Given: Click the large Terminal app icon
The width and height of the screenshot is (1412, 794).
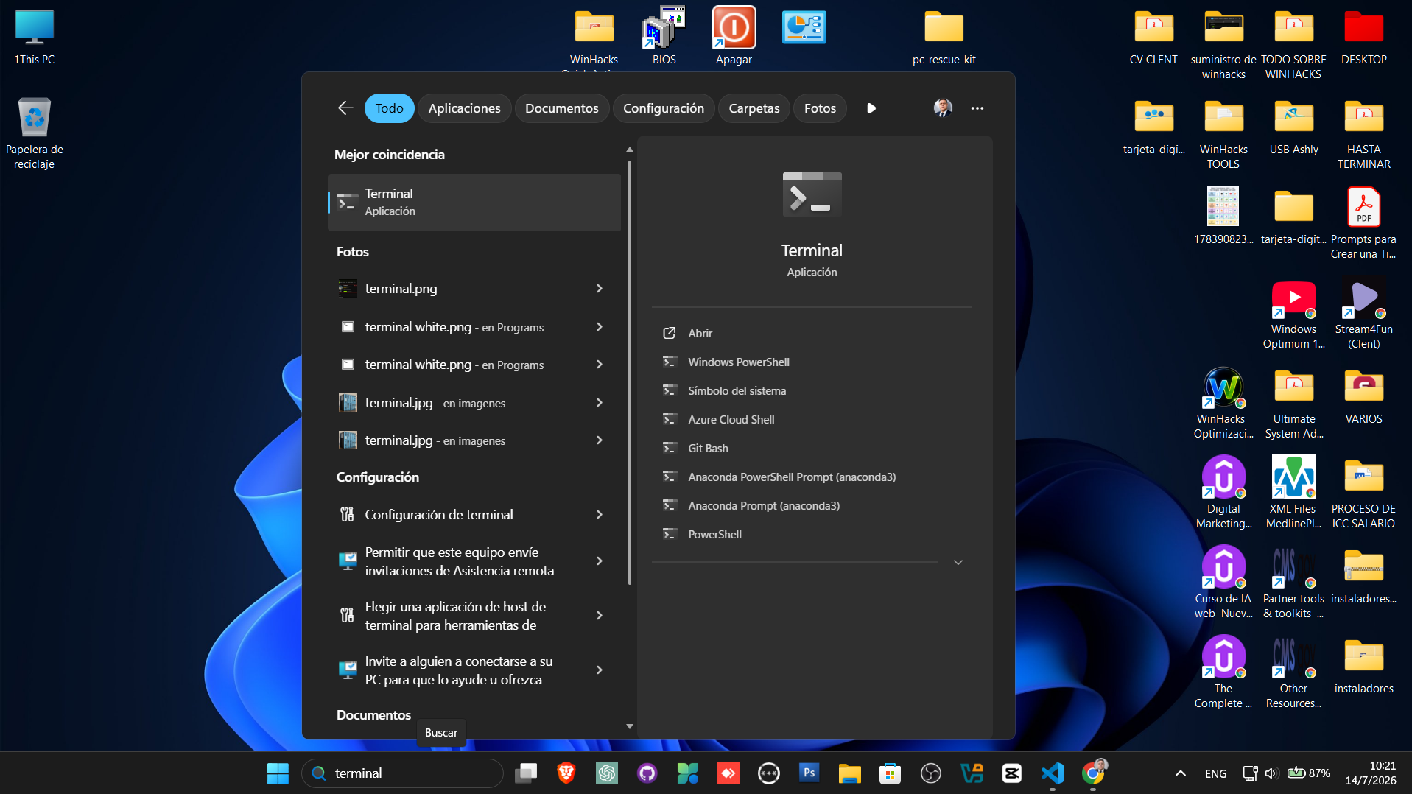Looking at the screenshot, I should [812, 194].
